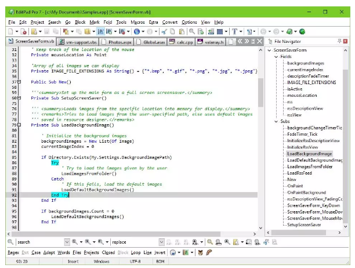Open the Project menu

click(x=37, y=22)
